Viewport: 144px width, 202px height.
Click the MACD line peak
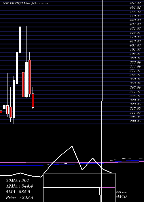coord(72,146)
